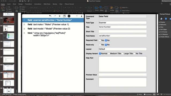Viewport: 171px width, 96px height.
Task: Set Read-only to No
Action: click(x=106, y=45)
